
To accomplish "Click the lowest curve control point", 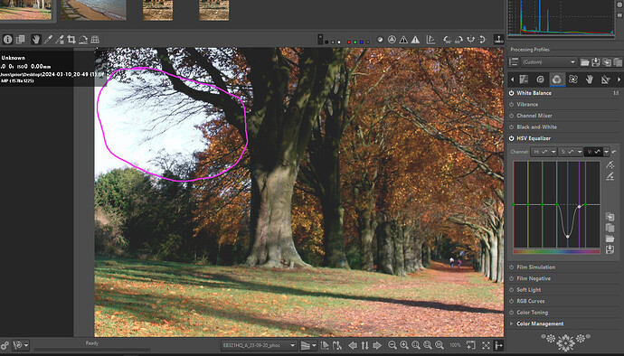I will click(x=568, y=237).
